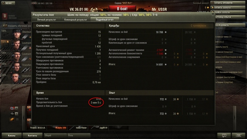Toggle the small checkbox beside camouflage icon
This screenshot has width=247, height=139.
(x=17, y=120)
